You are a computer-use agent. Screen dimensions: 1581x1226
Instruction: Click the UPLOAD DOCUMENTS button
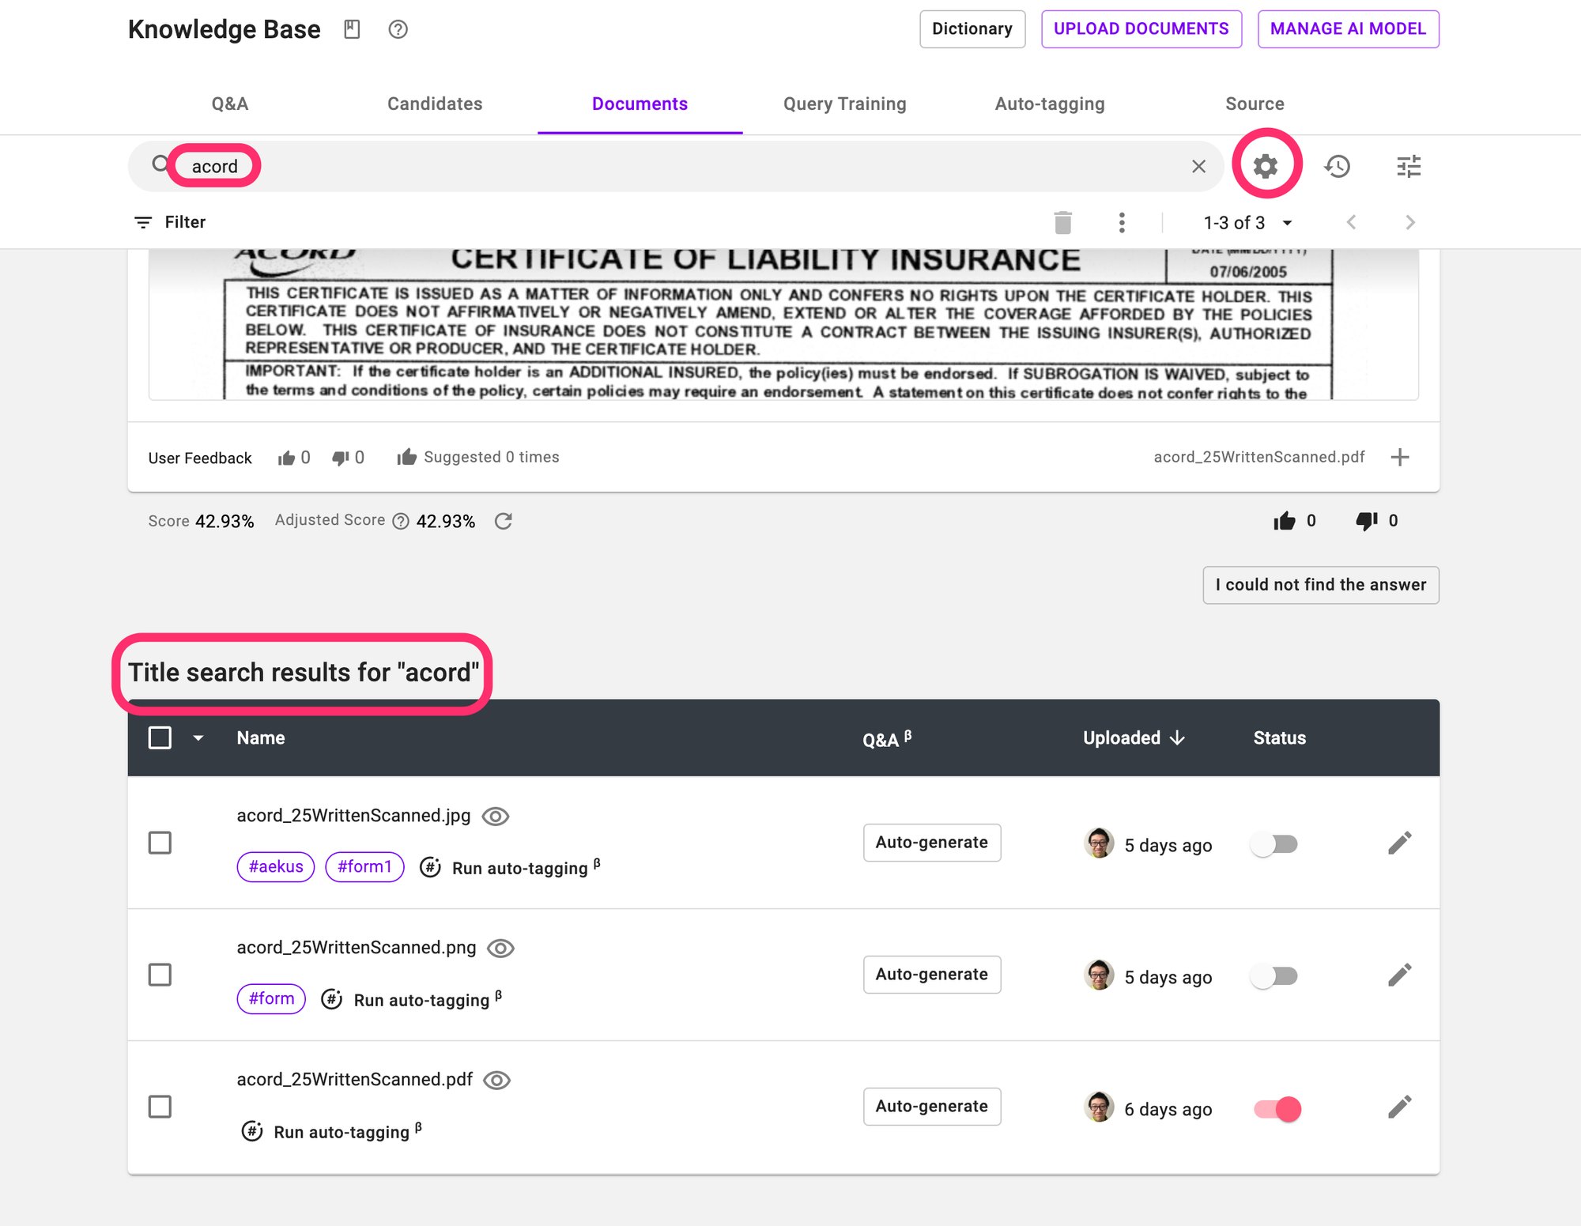point(1141,29)
